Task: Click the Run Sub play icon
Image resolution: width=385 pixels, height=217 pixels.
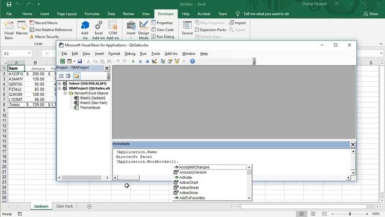Action: [133, 61]
